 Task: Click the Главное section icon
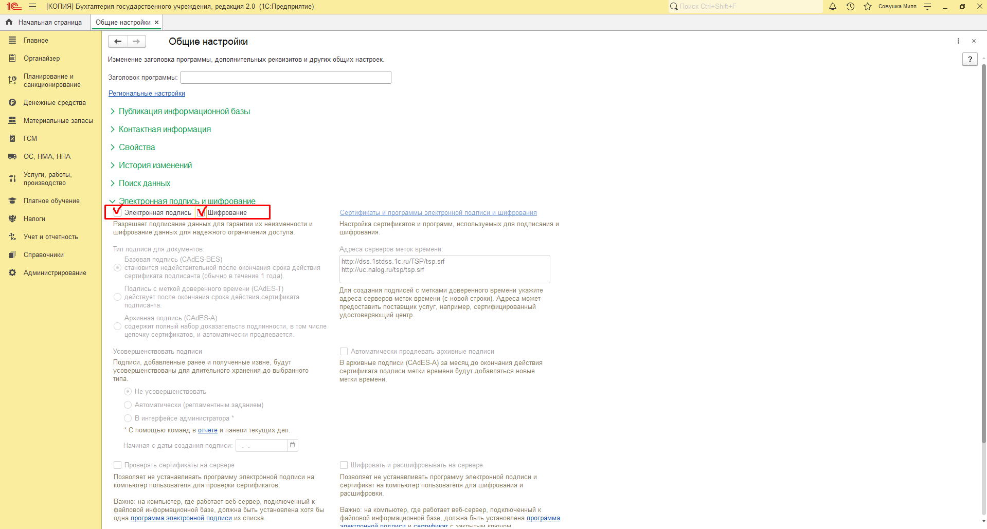pos(12,40)
